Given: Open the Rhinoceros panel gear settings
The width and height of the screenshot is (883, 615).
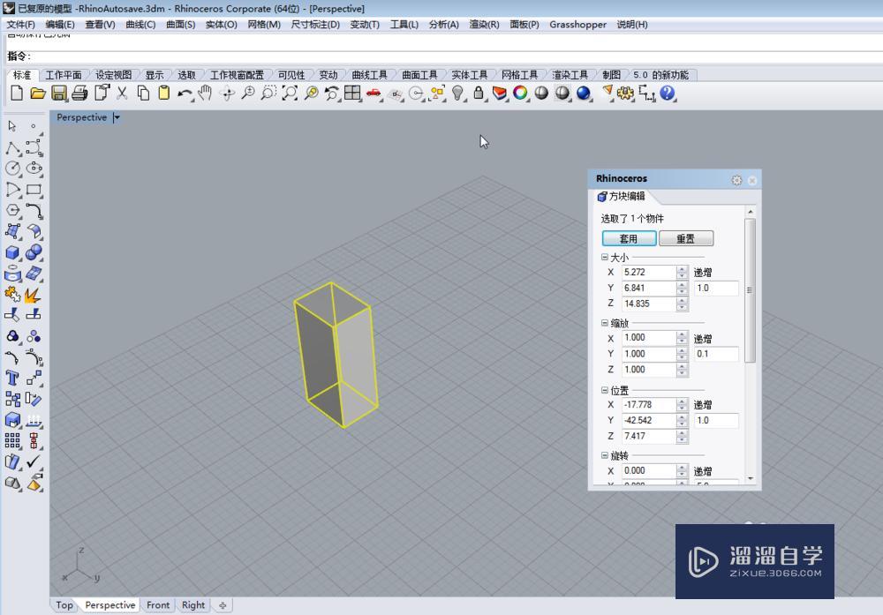Looking at the screenshot, I should click(736, 180).
